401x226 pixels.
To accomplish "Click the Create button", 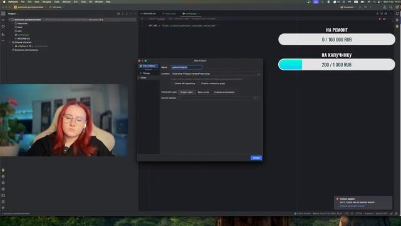I will click(256, 158).
